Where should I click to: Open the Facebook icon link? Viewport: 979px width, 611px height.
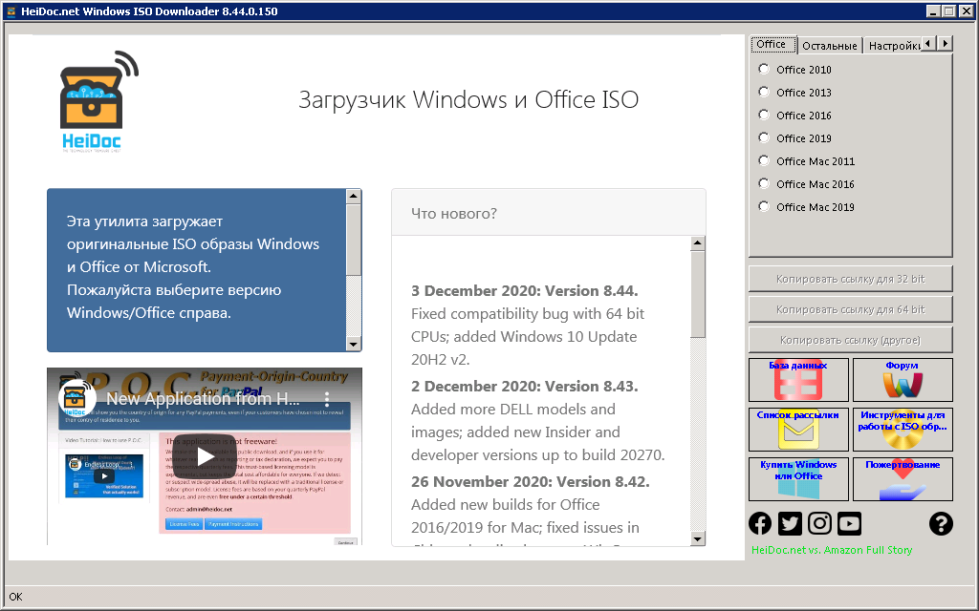coord(760,523)
